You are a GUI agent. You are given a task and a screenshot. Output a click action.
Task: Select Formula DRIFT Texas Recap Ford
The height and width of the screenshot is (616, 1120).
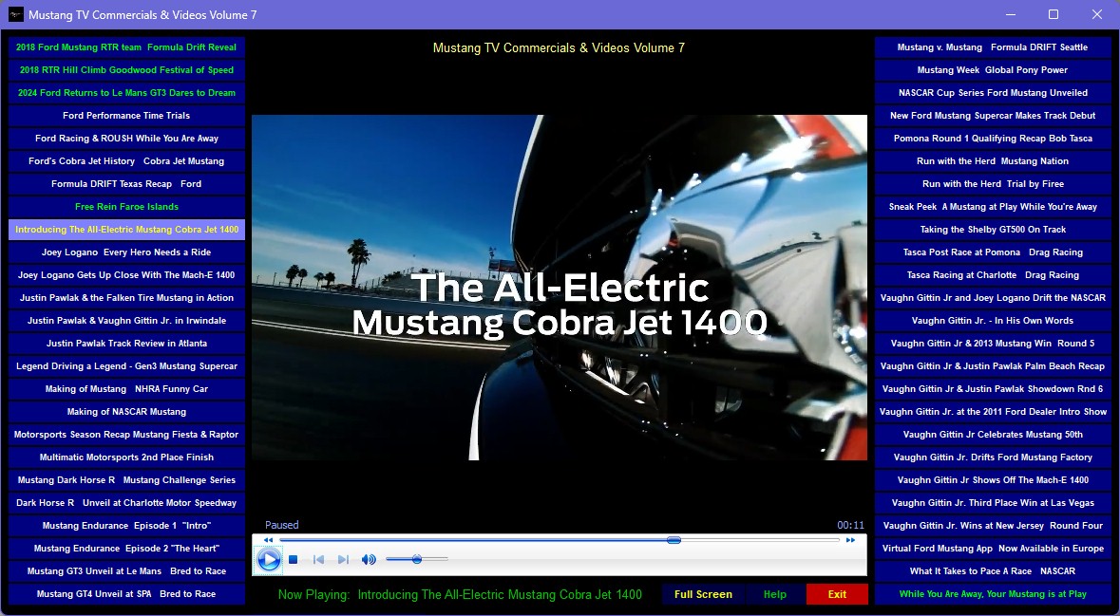126,184
